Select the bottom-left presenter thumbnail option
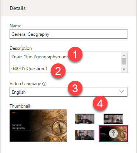Image resolution: width=137 pixels, height=153 pixels. point(85,135)
